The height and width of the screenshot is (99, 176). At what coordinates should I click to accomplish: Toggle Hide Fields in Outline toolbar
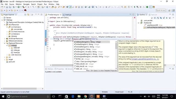161,18
